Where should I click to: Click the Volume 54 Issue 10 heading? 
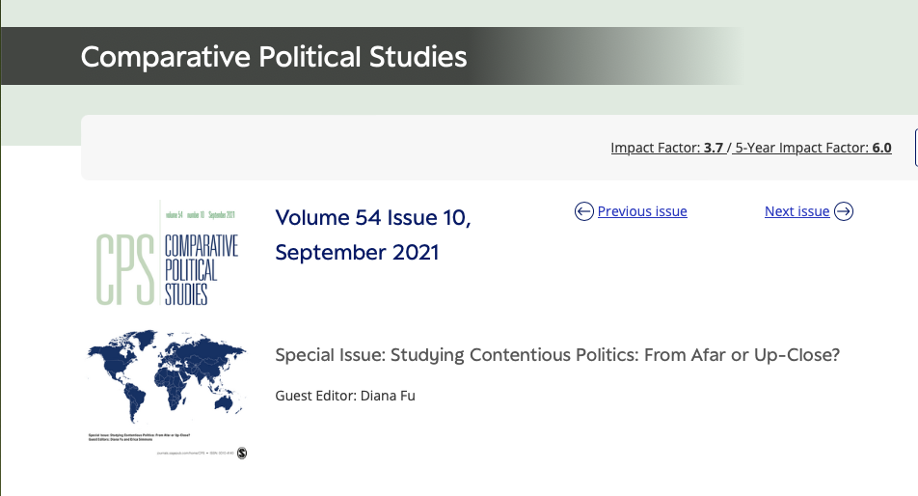(373, 234)
